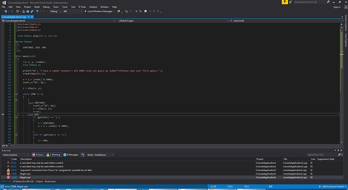Switch to the Output tab
Viewport: 348px width, 190px height.
[x=39, y=181]
